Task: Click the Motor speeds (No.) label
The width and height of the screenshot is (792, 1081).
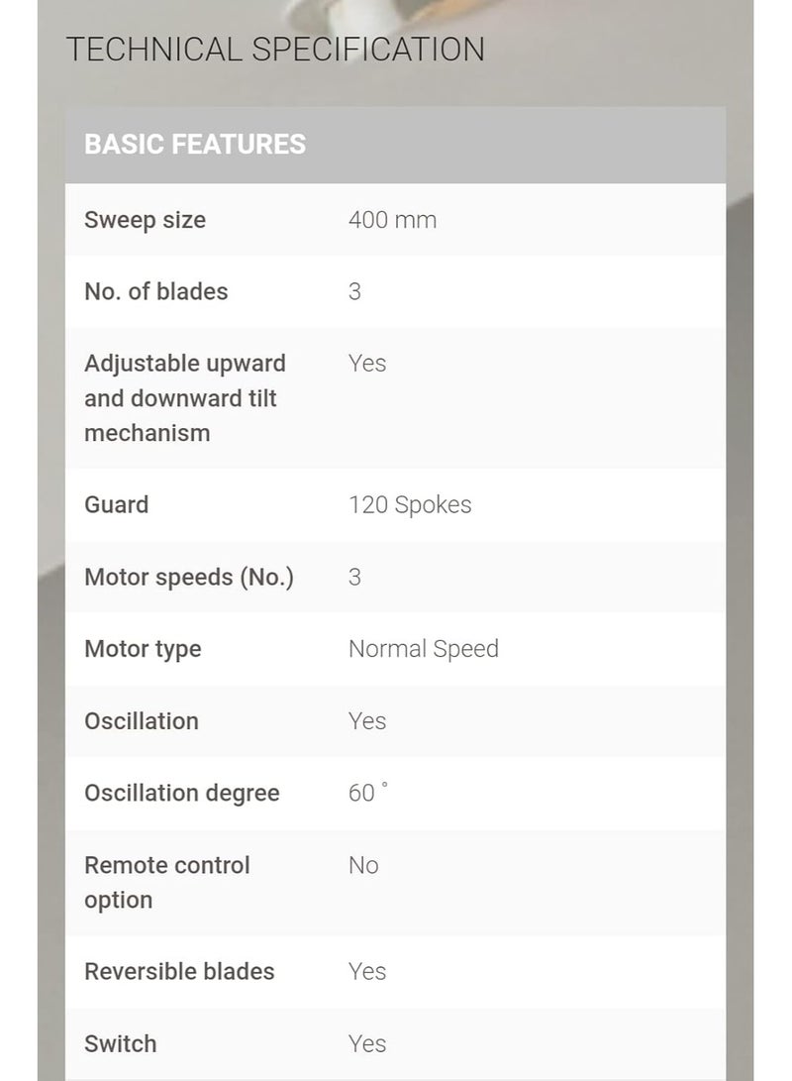Action: [x=189, y=577]
